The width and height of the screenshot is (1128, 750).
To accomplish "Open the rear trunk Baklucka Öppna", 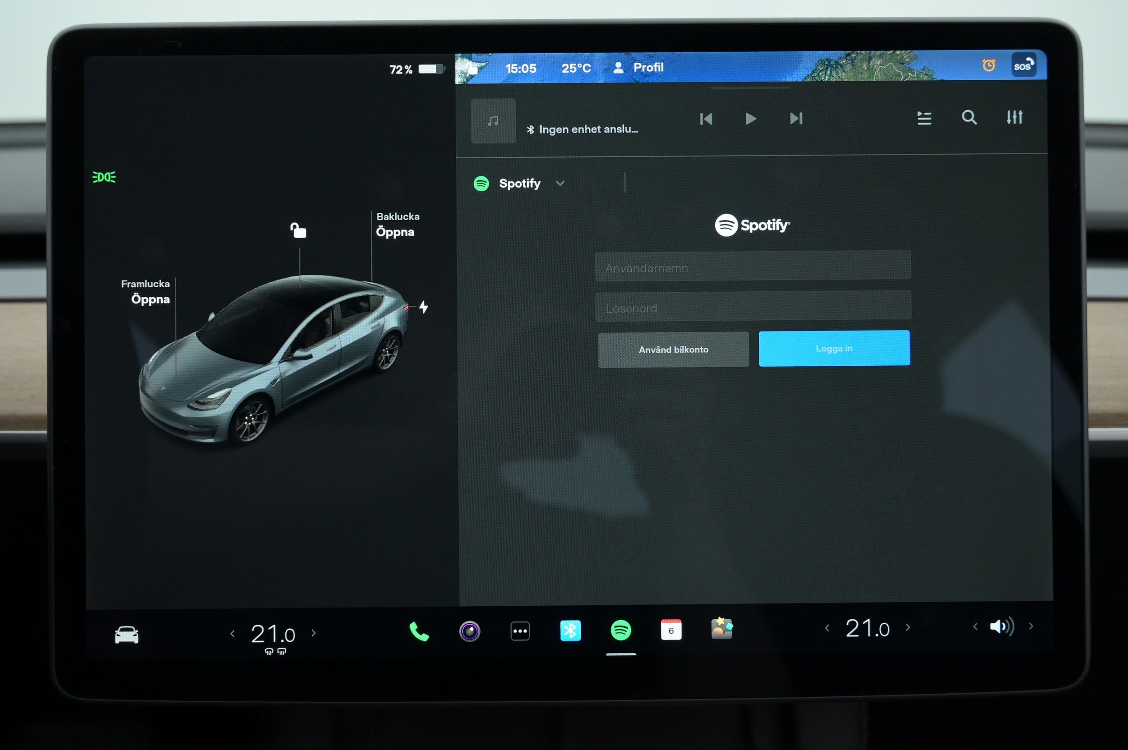I will (398, 225).
